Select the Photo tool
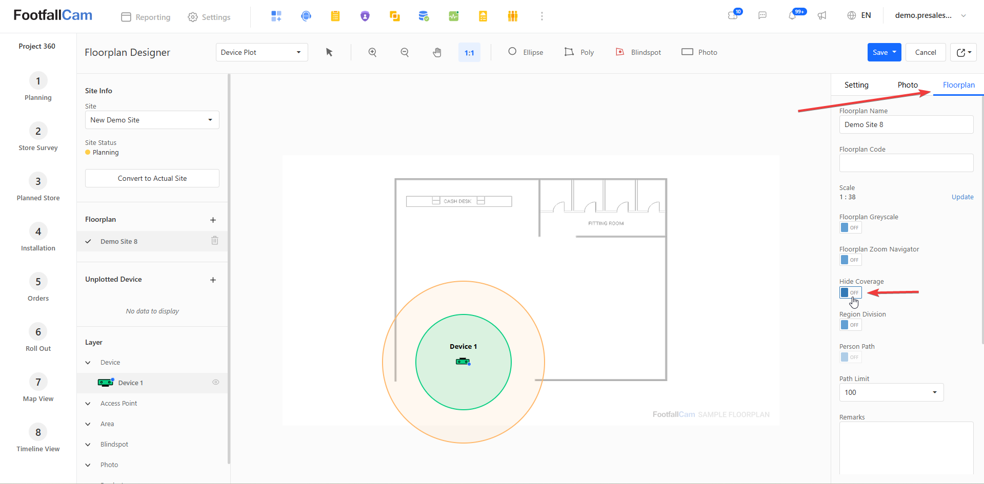The height and width of the screenshot is (484, 984). pos(699,52)
